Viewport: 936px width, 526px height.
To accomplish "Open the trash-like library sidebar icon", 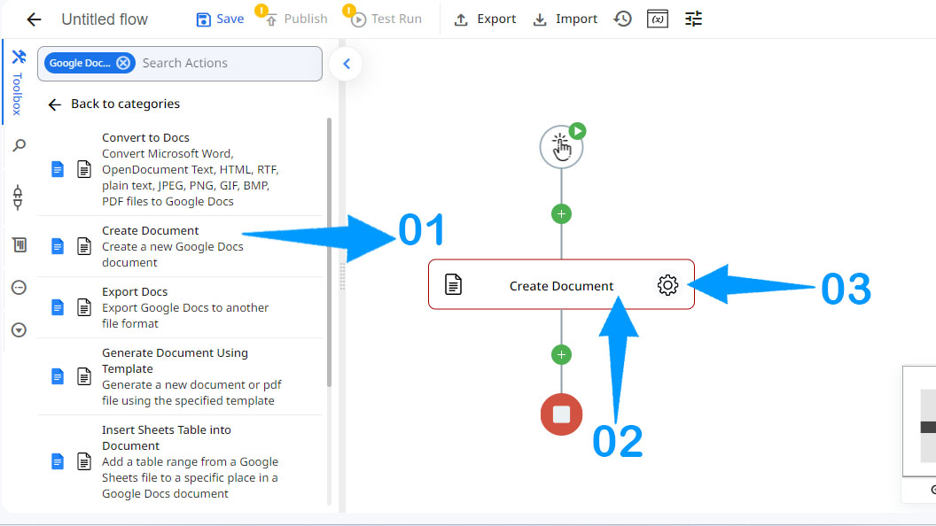I will pyautogui.click(x=19, y=244).
